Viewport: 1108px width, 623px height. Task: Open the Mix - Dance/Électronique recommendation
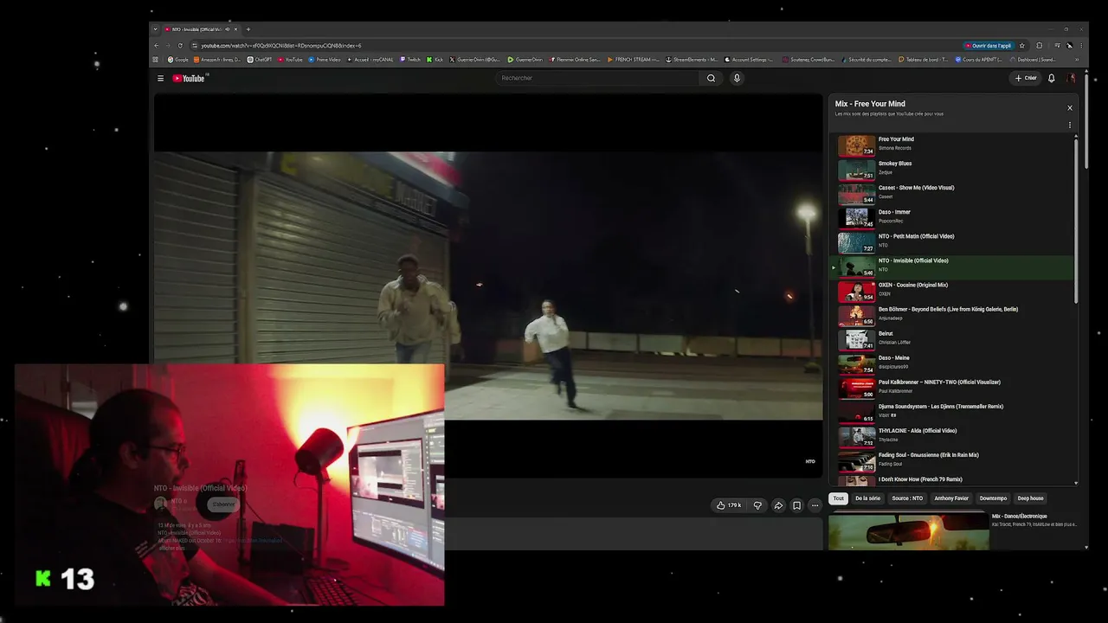tap(953, 530)
